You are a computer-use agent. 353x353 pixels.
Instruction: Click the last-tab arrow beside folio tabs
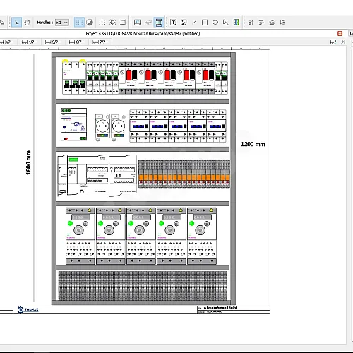click(343, 42)
